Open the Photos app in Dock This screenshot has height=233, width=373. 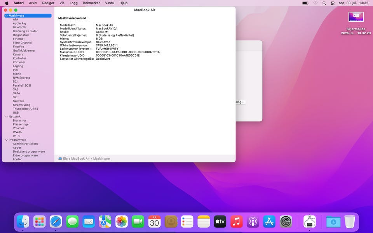[122, 221]
